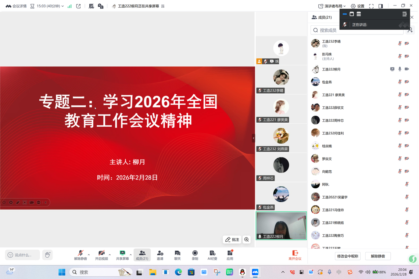
Task: Click the 搜索成员 search field
Action: (x=357, y=30)
